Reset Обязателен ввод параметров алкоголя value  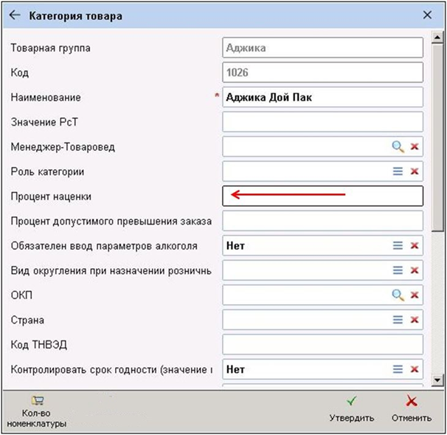pyautogui.click(x=415, y=246)
